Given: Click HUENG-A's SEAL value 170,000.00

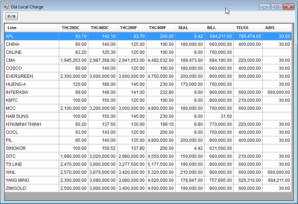Looking at the screenshot, I should (x=190, y=84).
